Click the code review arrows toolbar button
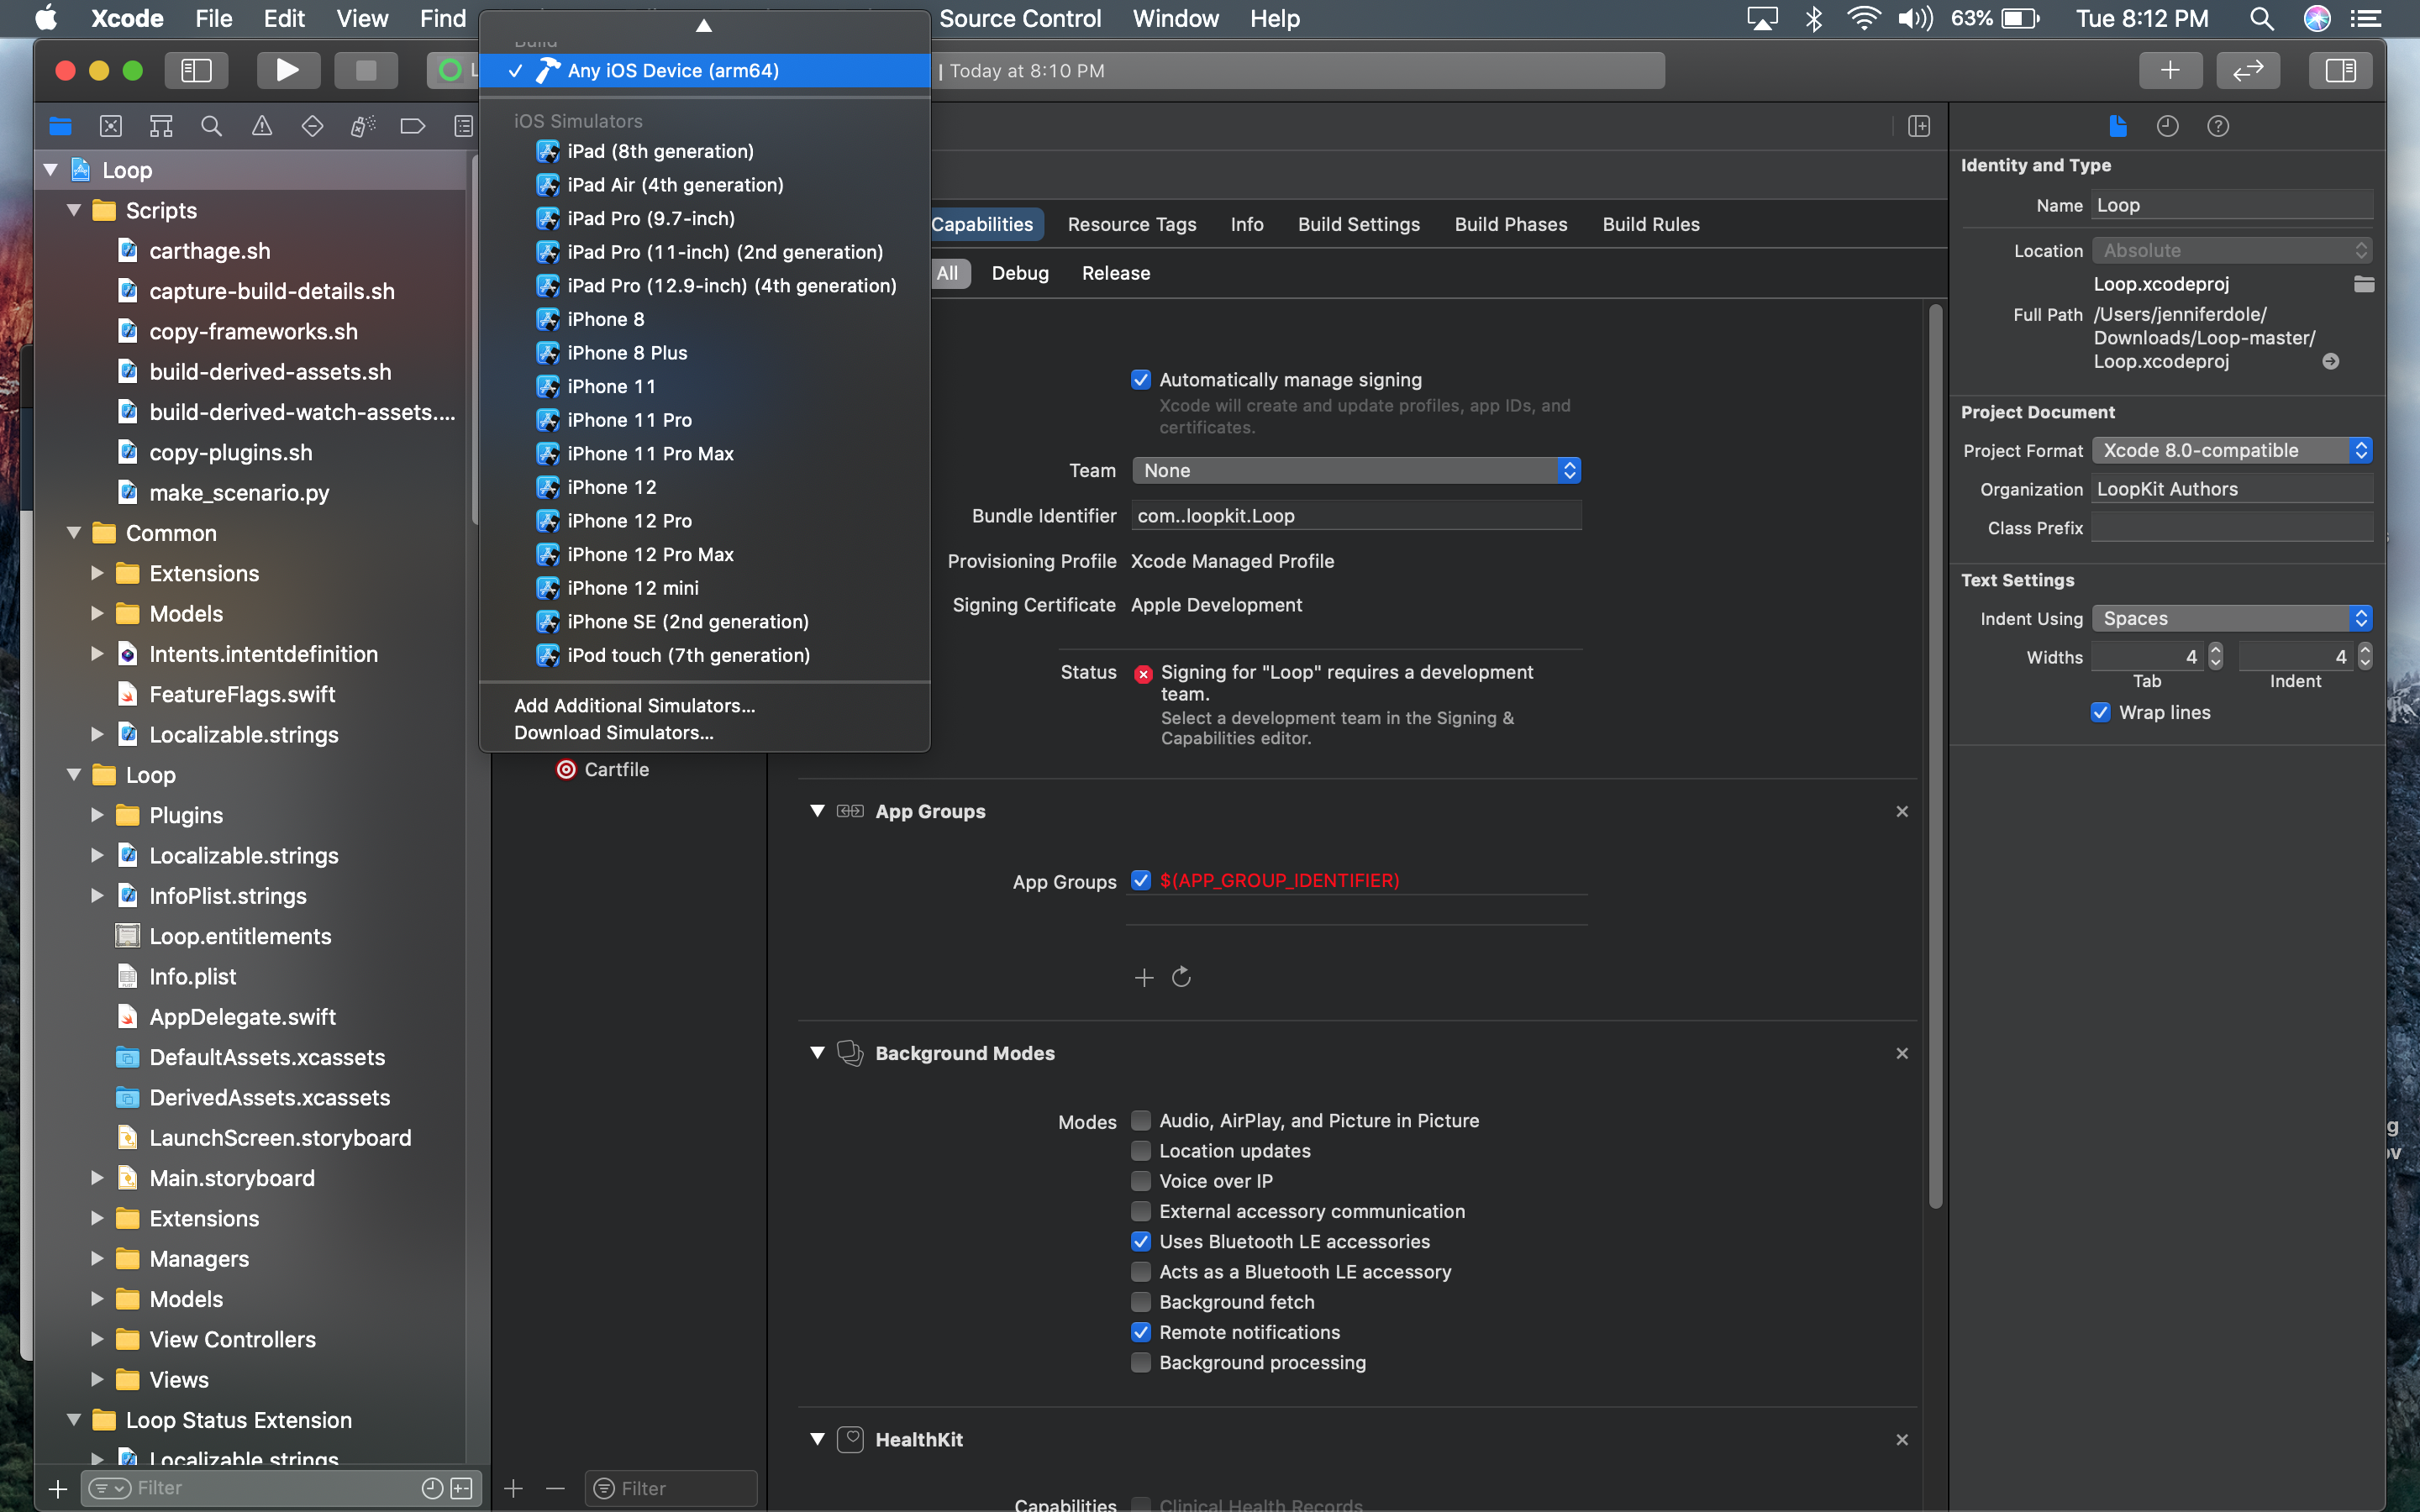 [2248, 70]
